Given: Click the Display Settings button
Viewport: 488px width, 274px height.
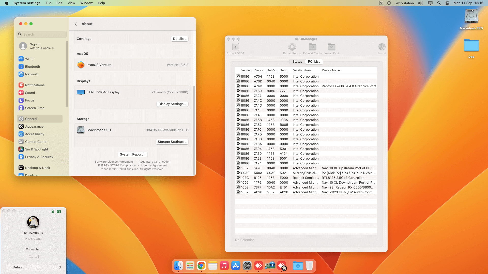Looking at the screenshot, I should (172, 104).
